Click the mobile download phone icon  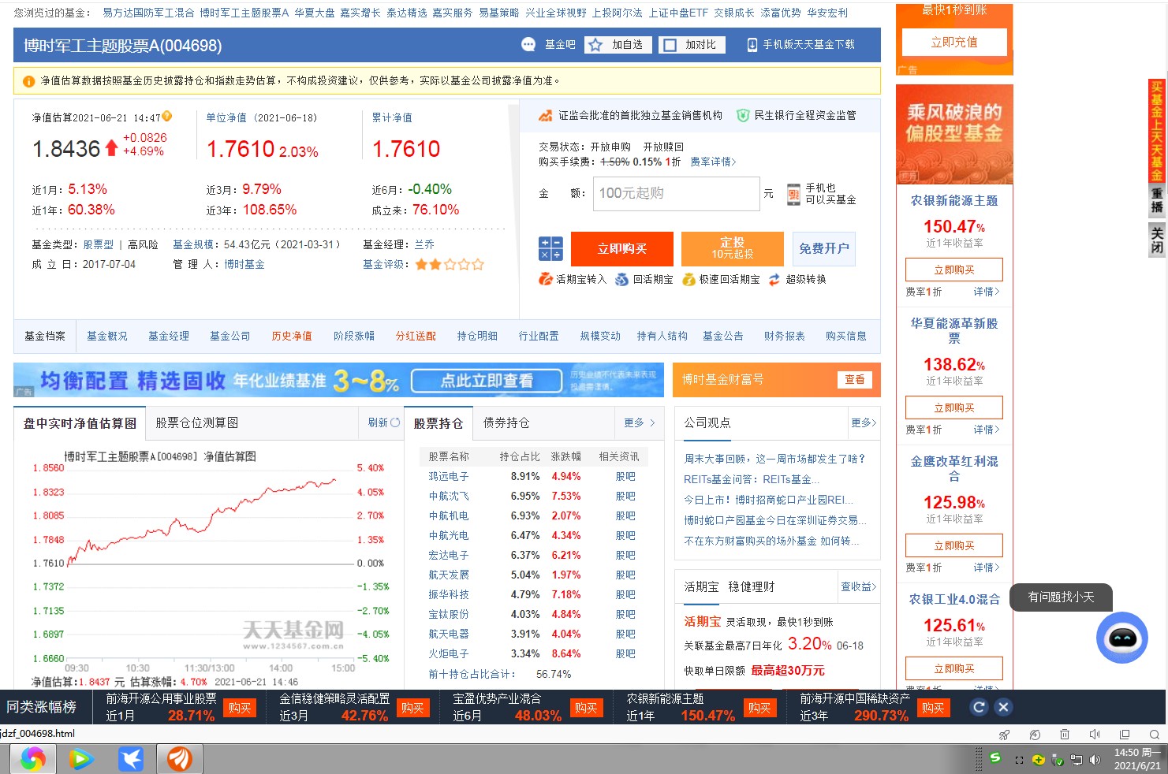752,45
